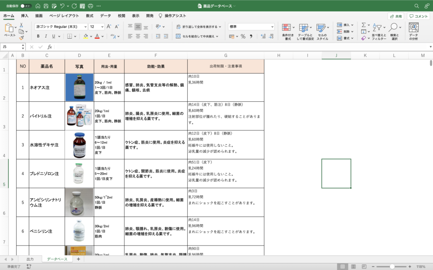Toggle italic formatting
The height and width of the screenshot is (270, 433).
[x=46, y=37]
